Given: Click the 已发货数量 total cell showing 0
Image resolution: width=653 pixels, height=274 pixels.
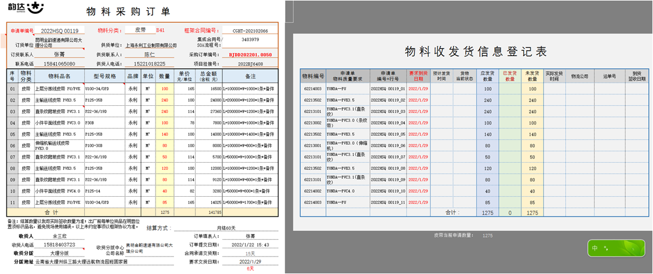Looking at the screenshot, I should [509, 212].
